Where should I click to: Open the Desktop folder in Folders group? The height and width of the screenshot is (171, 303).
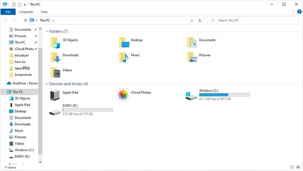tap(124, 43)
